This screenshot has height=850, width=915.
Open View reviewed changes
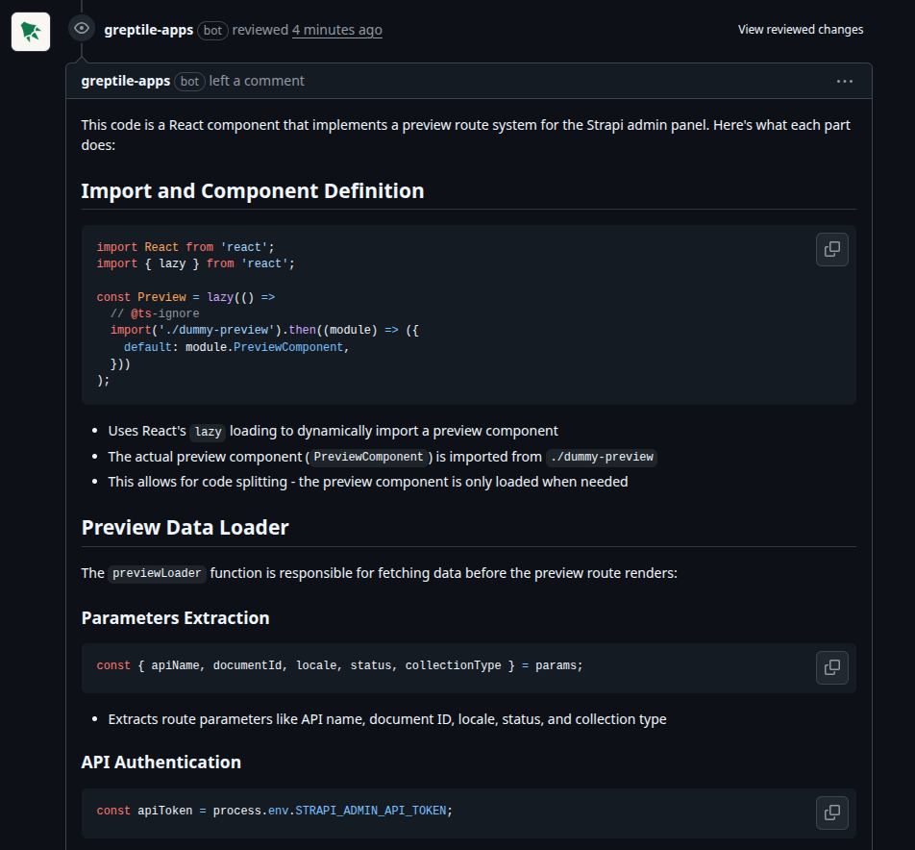tap(801, 29)
